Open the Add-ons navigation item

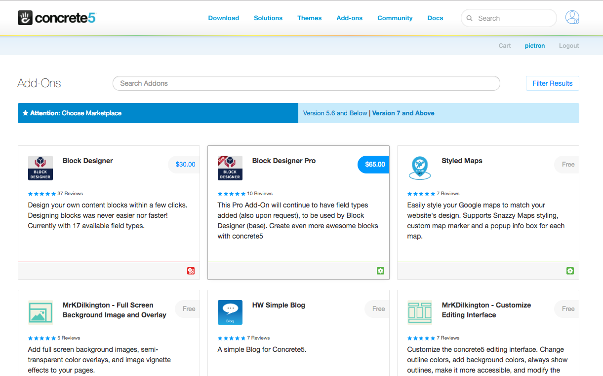point(350,18)
